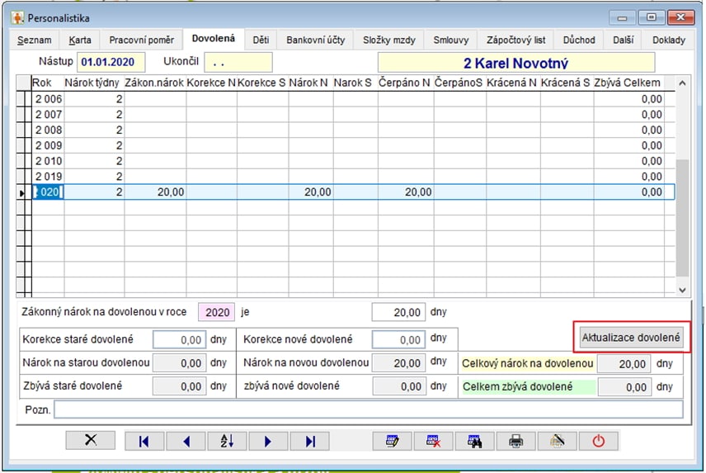This screenshot has height=473, width=706.
Task: Click the Nárok na novou dovolenou value
Action: [398, 363]
